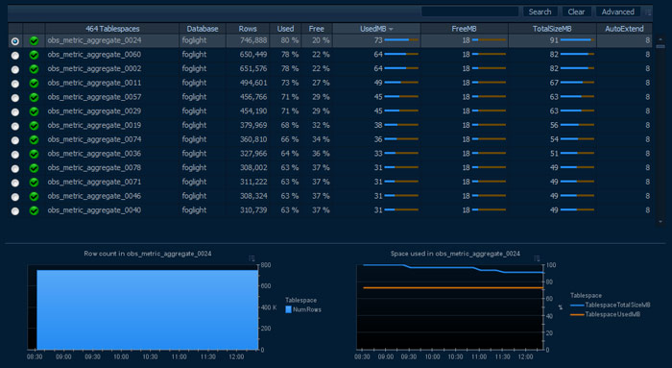672x368 pixels.
Task: Sort by the TotalSizeMB column header
Action: click(552, 29)
